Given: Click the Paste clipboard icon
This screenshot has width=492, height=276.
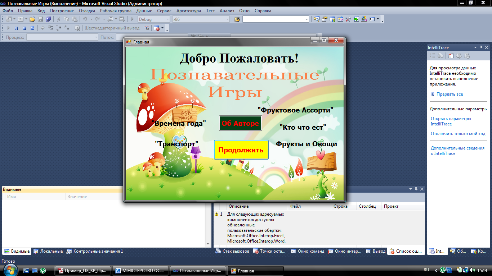Looking at the screenshot, I should (75, 19).
